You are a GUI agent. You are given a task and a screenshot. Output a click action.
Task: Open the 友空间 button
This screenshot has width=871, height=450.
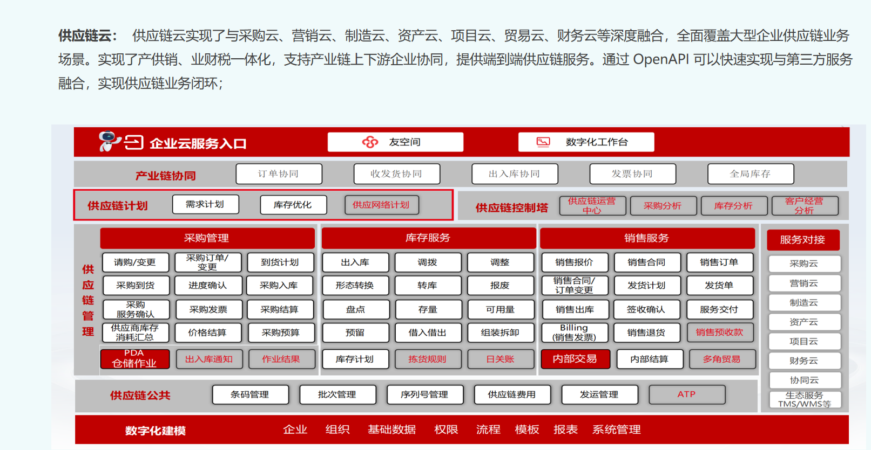[395, 142]
